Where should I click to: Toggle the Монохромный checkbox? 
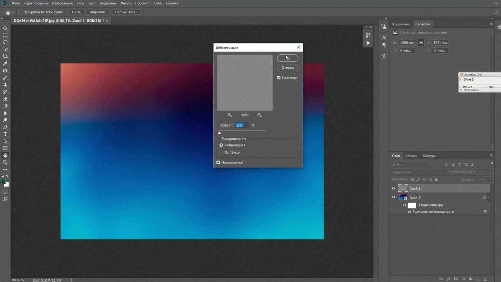pyautogui.click(x=218, y=162)
